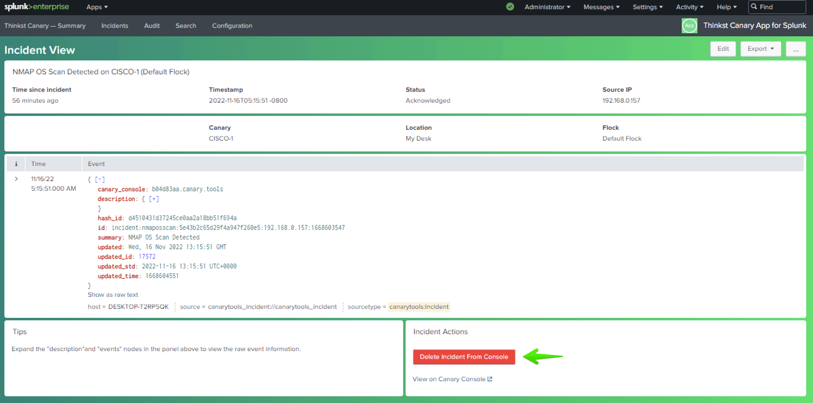Image resolution: width=813 pixels, height=403 pixels.
Task: Click the hash_id value d4510431d37245ce0aa2a18bb51f694a
Action: coord(182,218)
